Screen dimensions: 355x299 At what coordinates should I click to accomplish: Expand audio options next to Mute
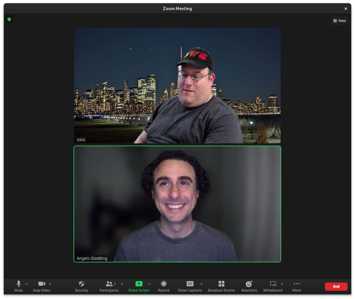point(27,284)
